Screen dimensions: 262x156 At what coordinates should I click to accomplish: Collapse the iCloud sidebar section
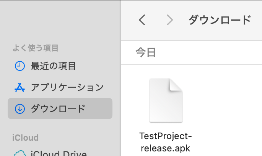(25, 138)
